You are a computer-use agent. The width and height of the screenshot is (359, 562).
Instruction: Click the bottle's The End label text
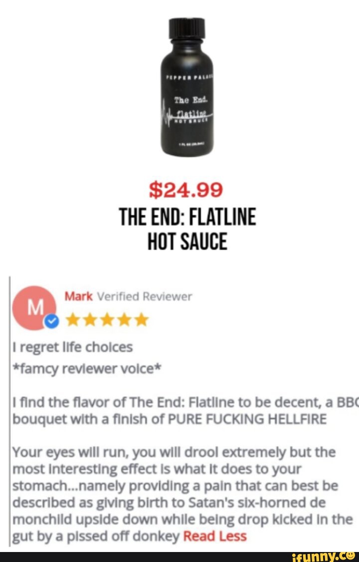click(x=188, y=99)
